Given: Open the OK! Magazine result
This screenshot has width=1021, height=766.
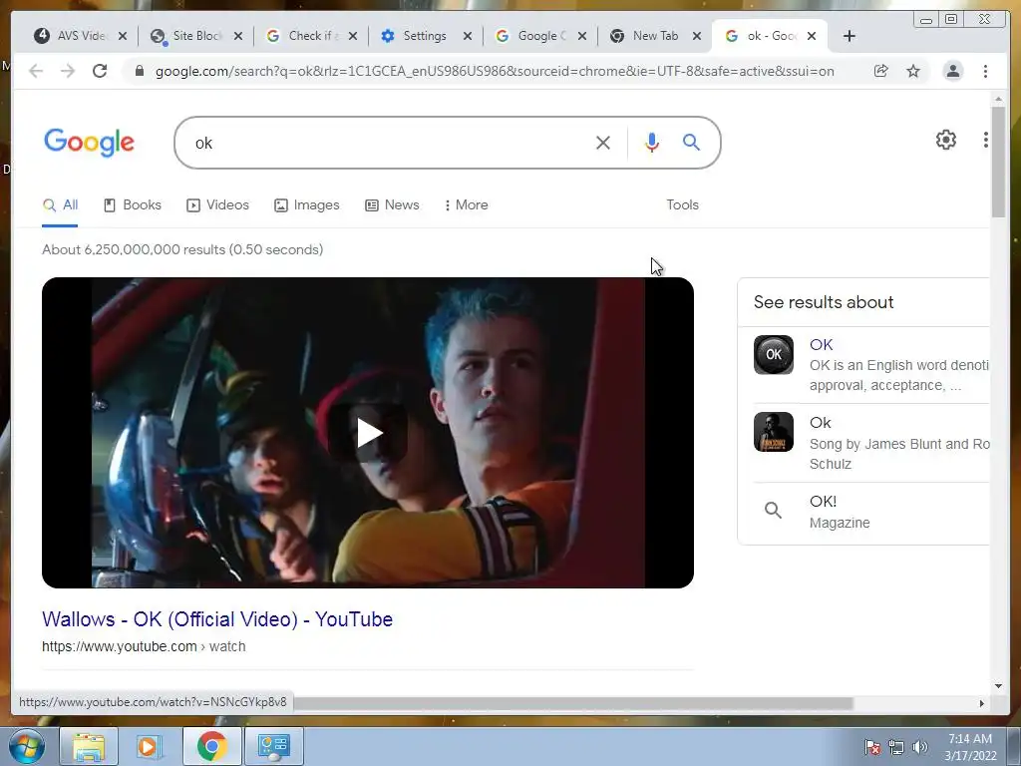Looking at the screenshot, I should 823,501.
